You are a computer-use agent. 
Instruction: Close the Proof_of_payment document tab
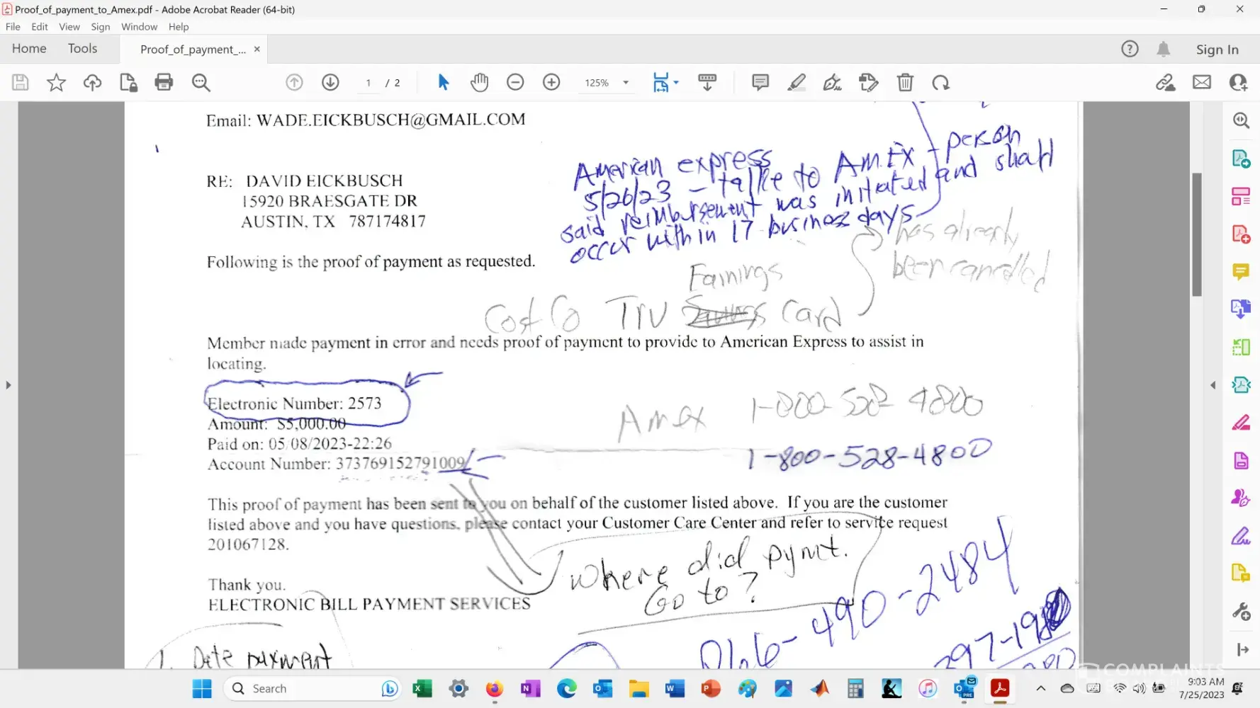(x=257, y=49)
